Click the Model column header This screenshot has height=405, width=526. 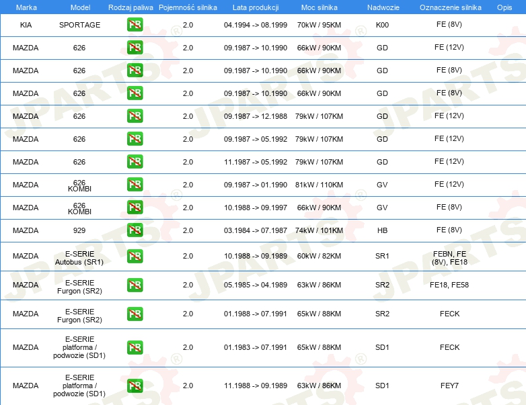[80, 7]
